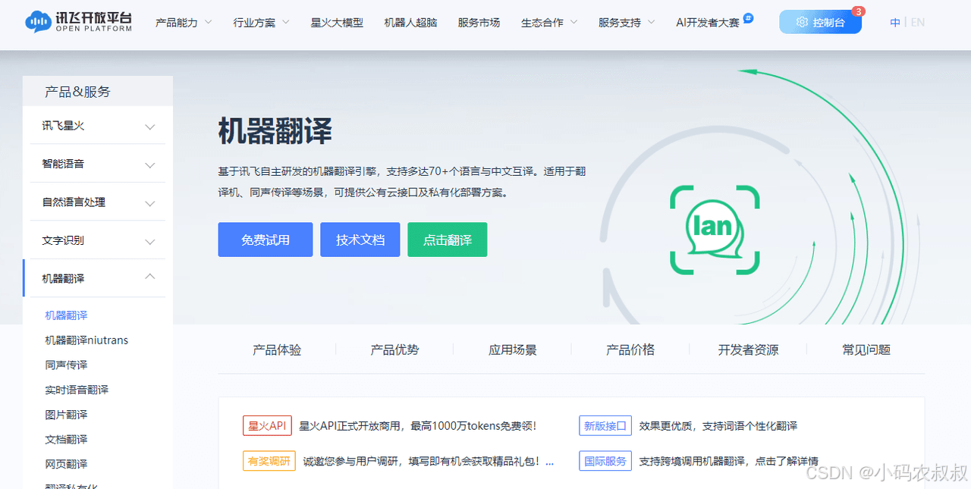
Task: Expand the 智能语音 sidebar section
Action: click(98, 164)
